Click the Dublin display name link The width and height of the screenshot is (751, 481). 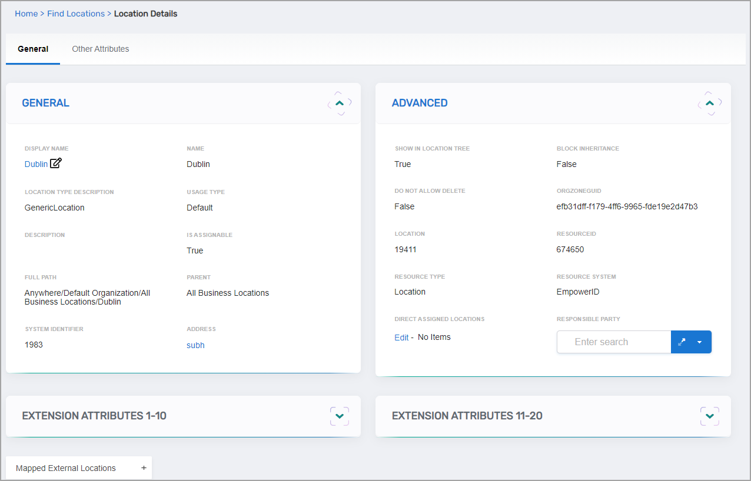coord(36,164)
